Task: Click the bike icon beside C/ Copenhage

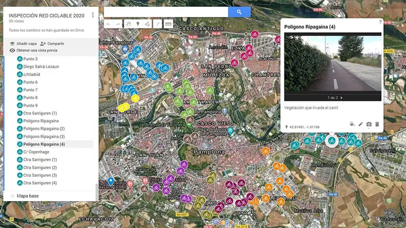Action: point(20,152)
